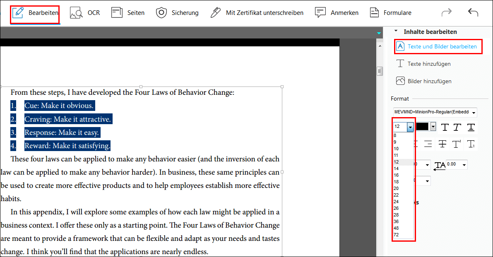Toggle bold text formatting
This screenshot has height=257, width=493.
[445, 127]
